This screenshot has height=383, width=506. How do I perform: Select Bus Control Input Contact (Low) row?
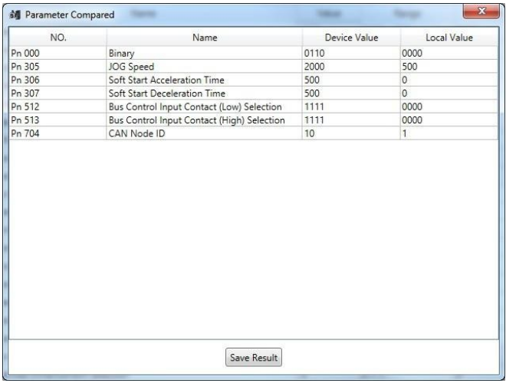(254, 106)
